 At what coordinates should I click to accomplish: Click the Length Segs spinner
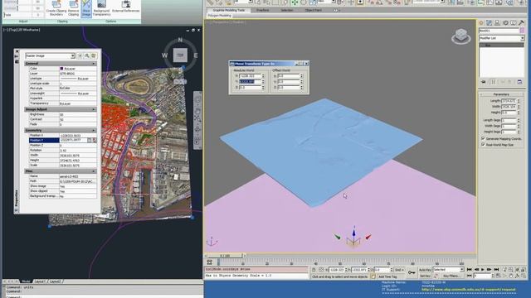tap(519, 120)
